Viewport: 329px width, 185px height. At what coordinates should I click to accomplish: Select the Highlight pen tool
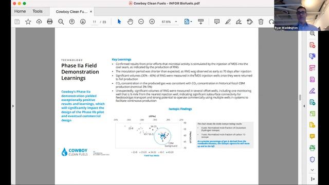pos(228,22)
